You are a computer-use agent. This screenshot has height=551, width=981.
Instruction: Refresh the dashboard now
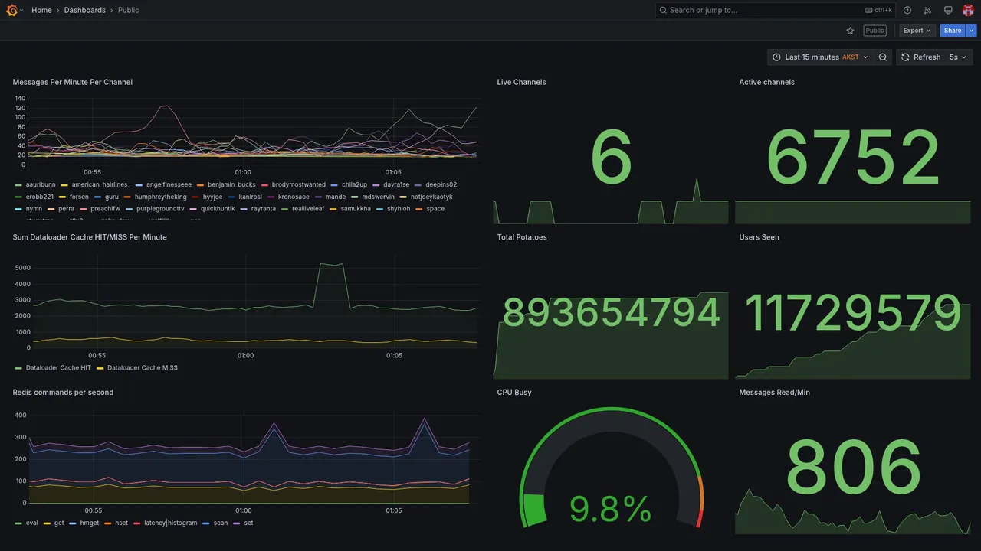[920, 57]
